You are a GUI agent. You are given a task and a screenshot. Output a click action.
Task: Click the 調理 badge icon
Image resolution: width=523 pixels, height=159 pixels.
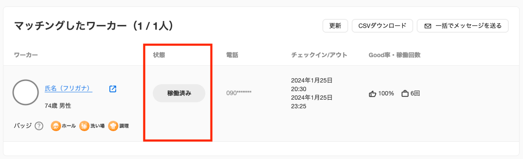[x=113, y=126]
